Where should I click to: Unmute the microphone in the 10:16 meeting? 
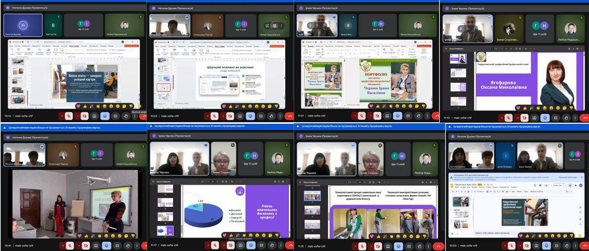tap(68, 116)
